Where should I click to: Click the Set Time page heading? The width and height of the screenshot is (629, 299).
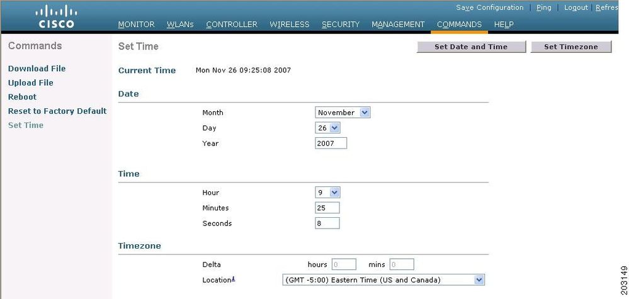pos(139,47)
